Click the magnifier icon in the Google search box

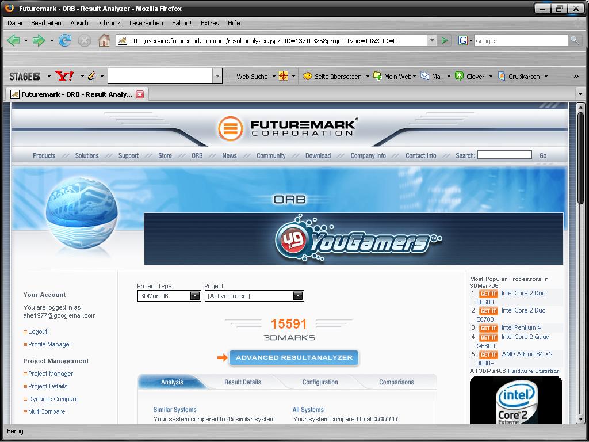(x=575, y=40)
